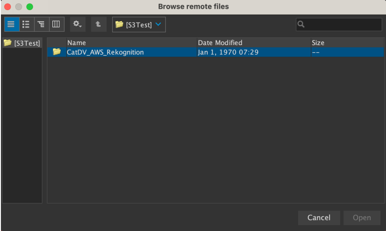
Task: Click the Jan 1, 1970 07:29 date cell
Action: click(x=228, y=52)
